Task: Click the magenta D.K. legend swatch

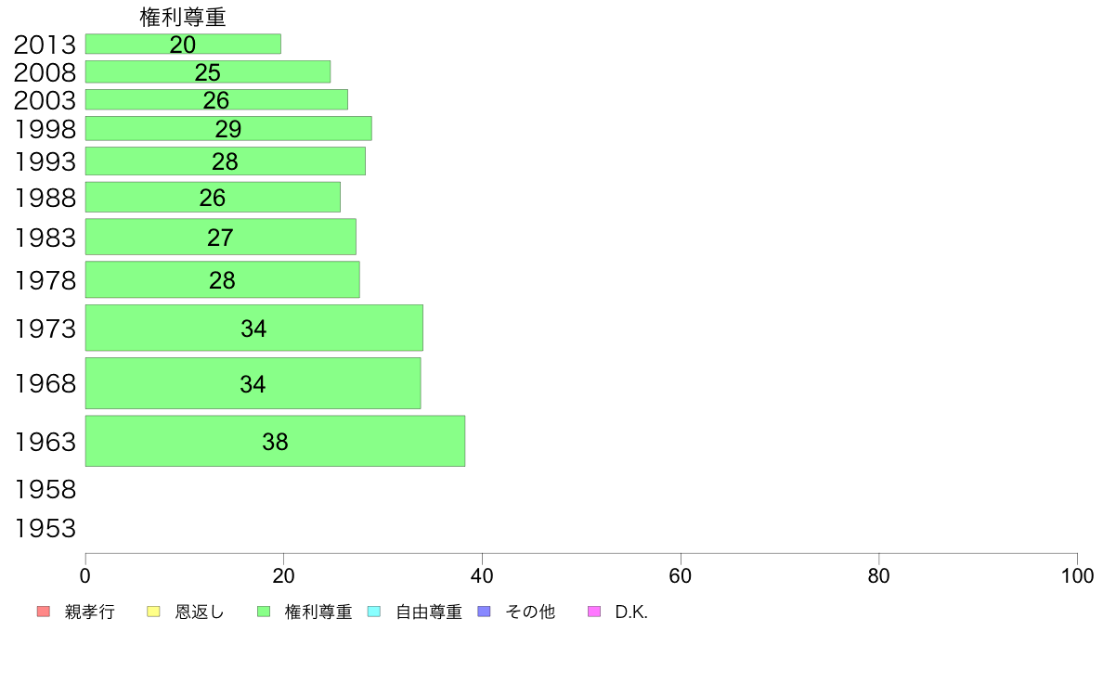Action: tap(594, 612)
